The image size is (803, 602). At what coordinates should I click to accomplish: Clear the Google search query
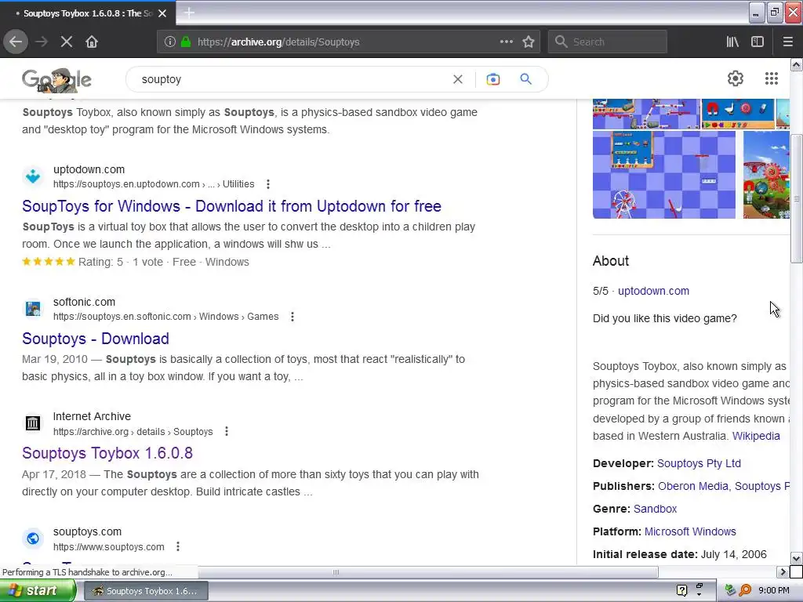point(458,79)
